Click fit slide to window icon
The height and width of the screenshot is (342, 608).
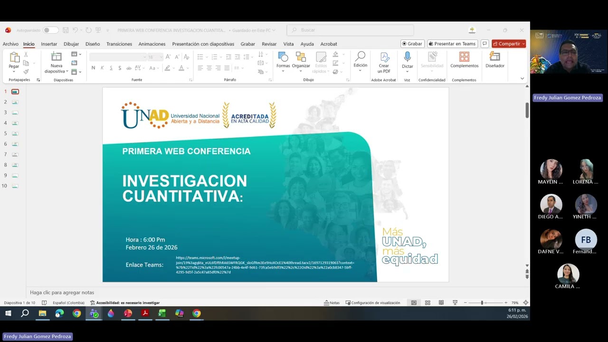525,303
